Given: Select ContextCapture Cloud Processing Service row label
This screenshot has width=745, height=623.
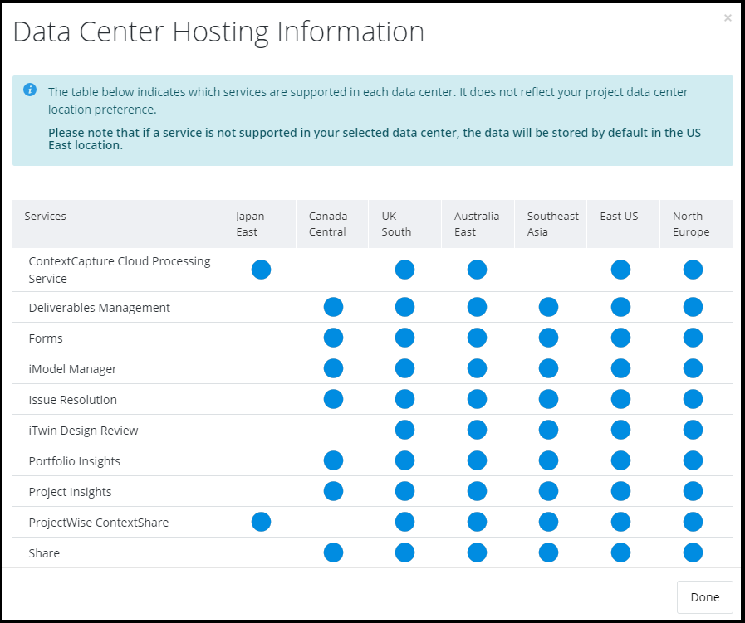Looking at the screenshot, I should click(x=120, y=270).
